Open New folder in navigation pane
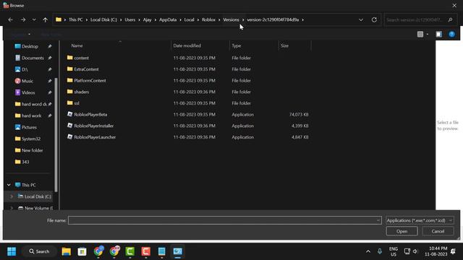The width and height of the screenshot is (463, 260). pyautogui.click(x=29, y=150)
